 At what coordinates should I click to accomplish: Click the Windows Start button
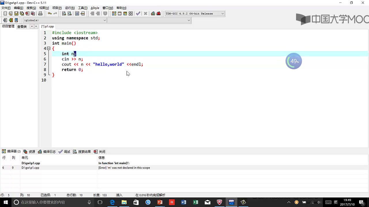(x=5, y=202)
